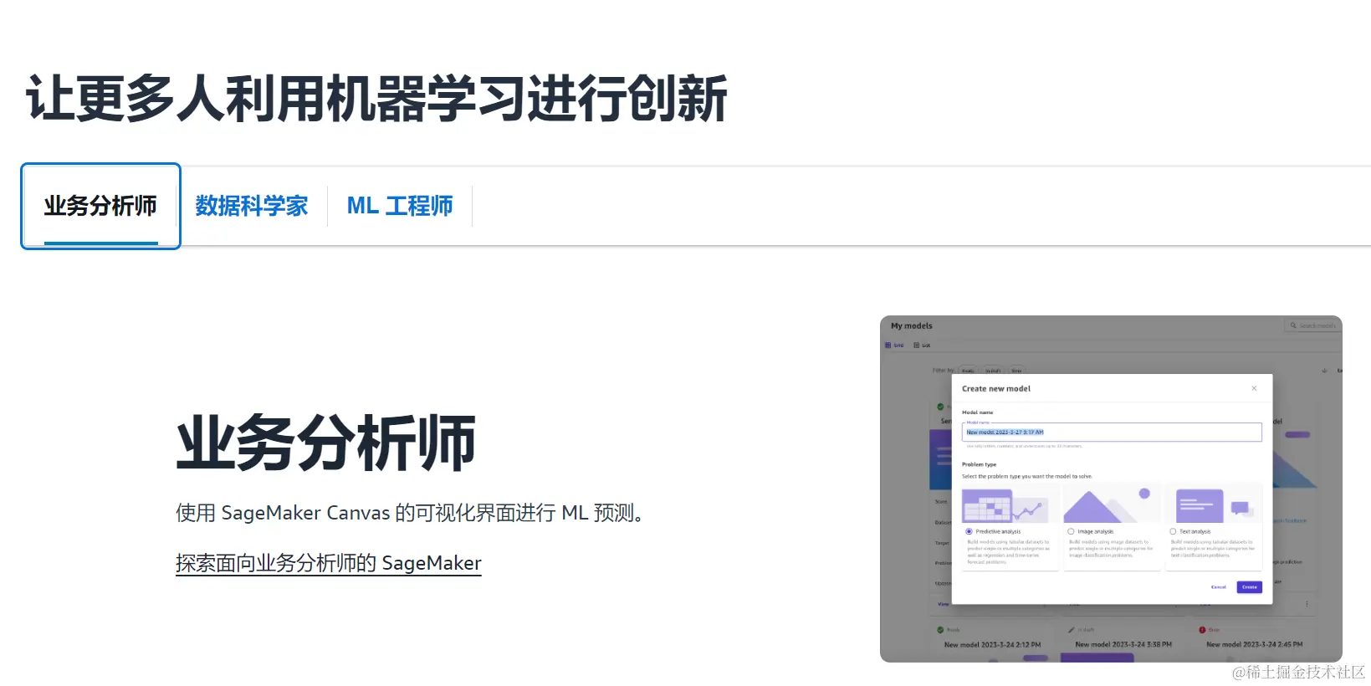This screenshot has height=686, width=1371.
Task: Open the ML 工程师 tab
Action: (x=400, y=206)
